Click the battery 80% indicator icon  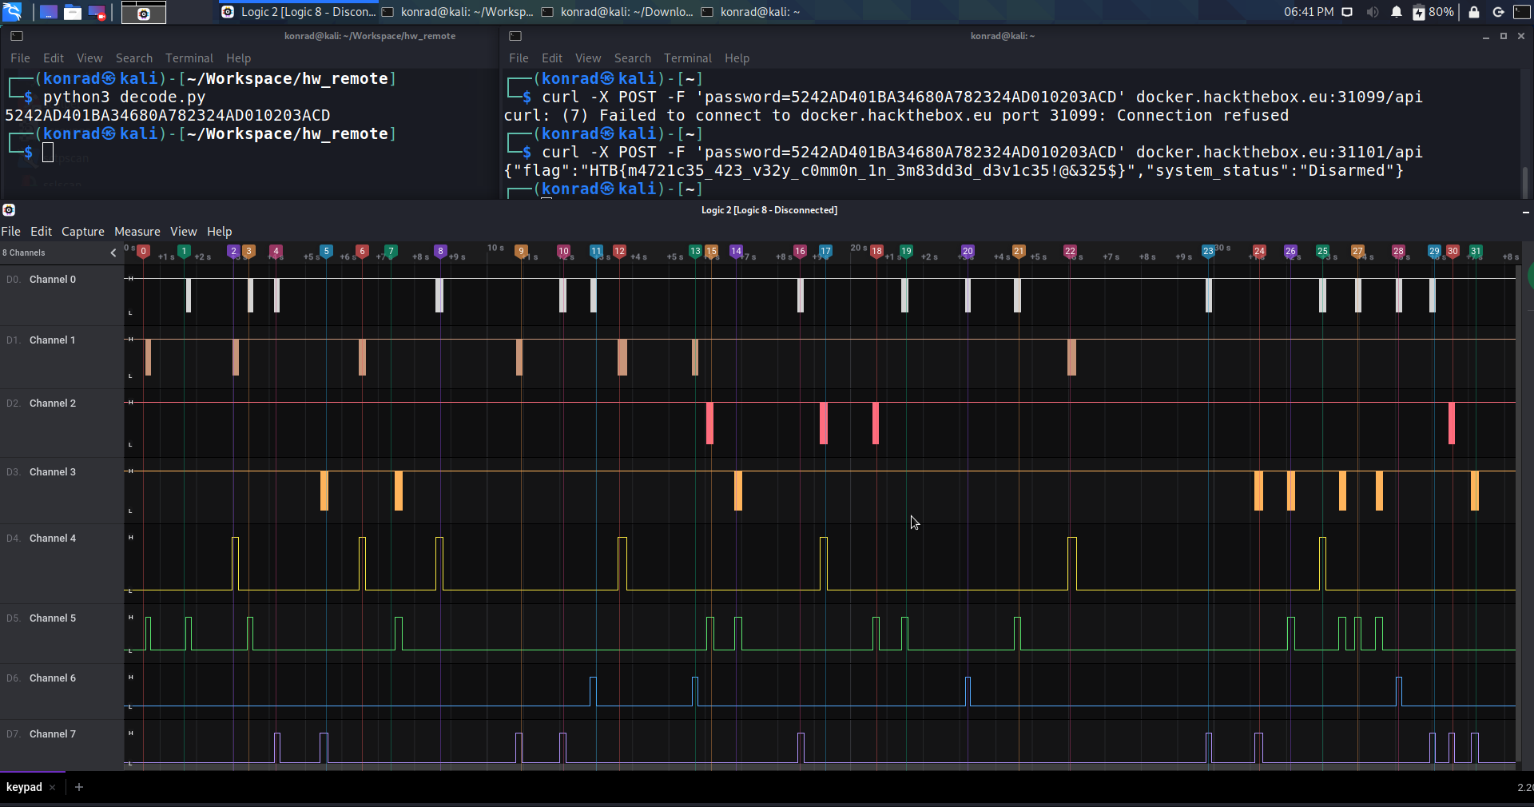click(1418, 12)
